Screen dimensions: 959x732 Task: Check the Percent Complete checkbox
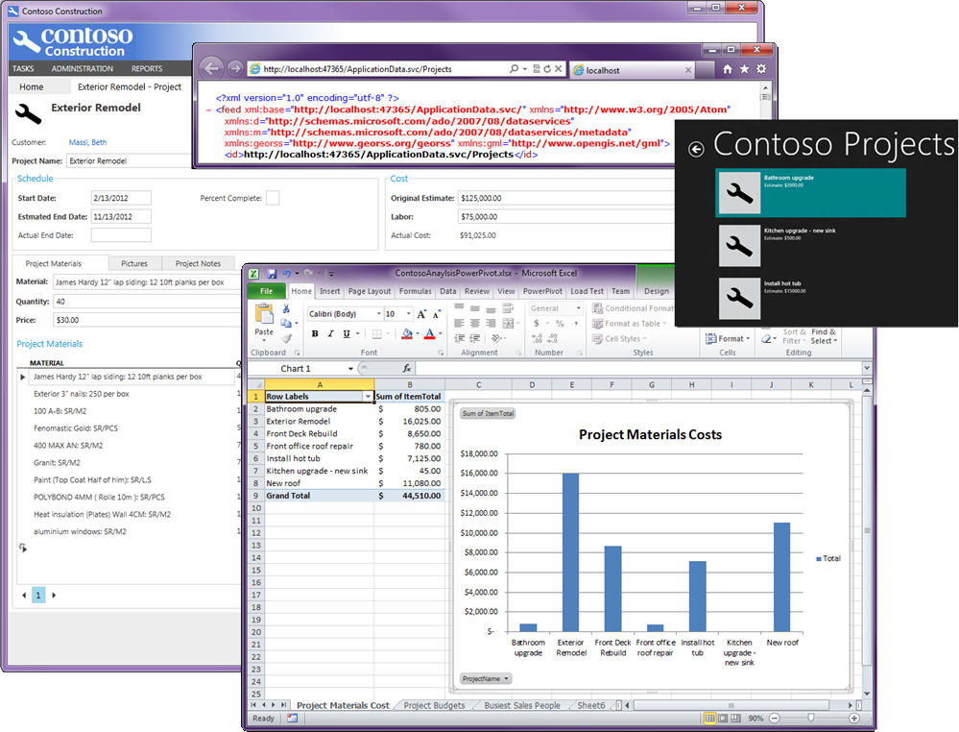[273, 198]
